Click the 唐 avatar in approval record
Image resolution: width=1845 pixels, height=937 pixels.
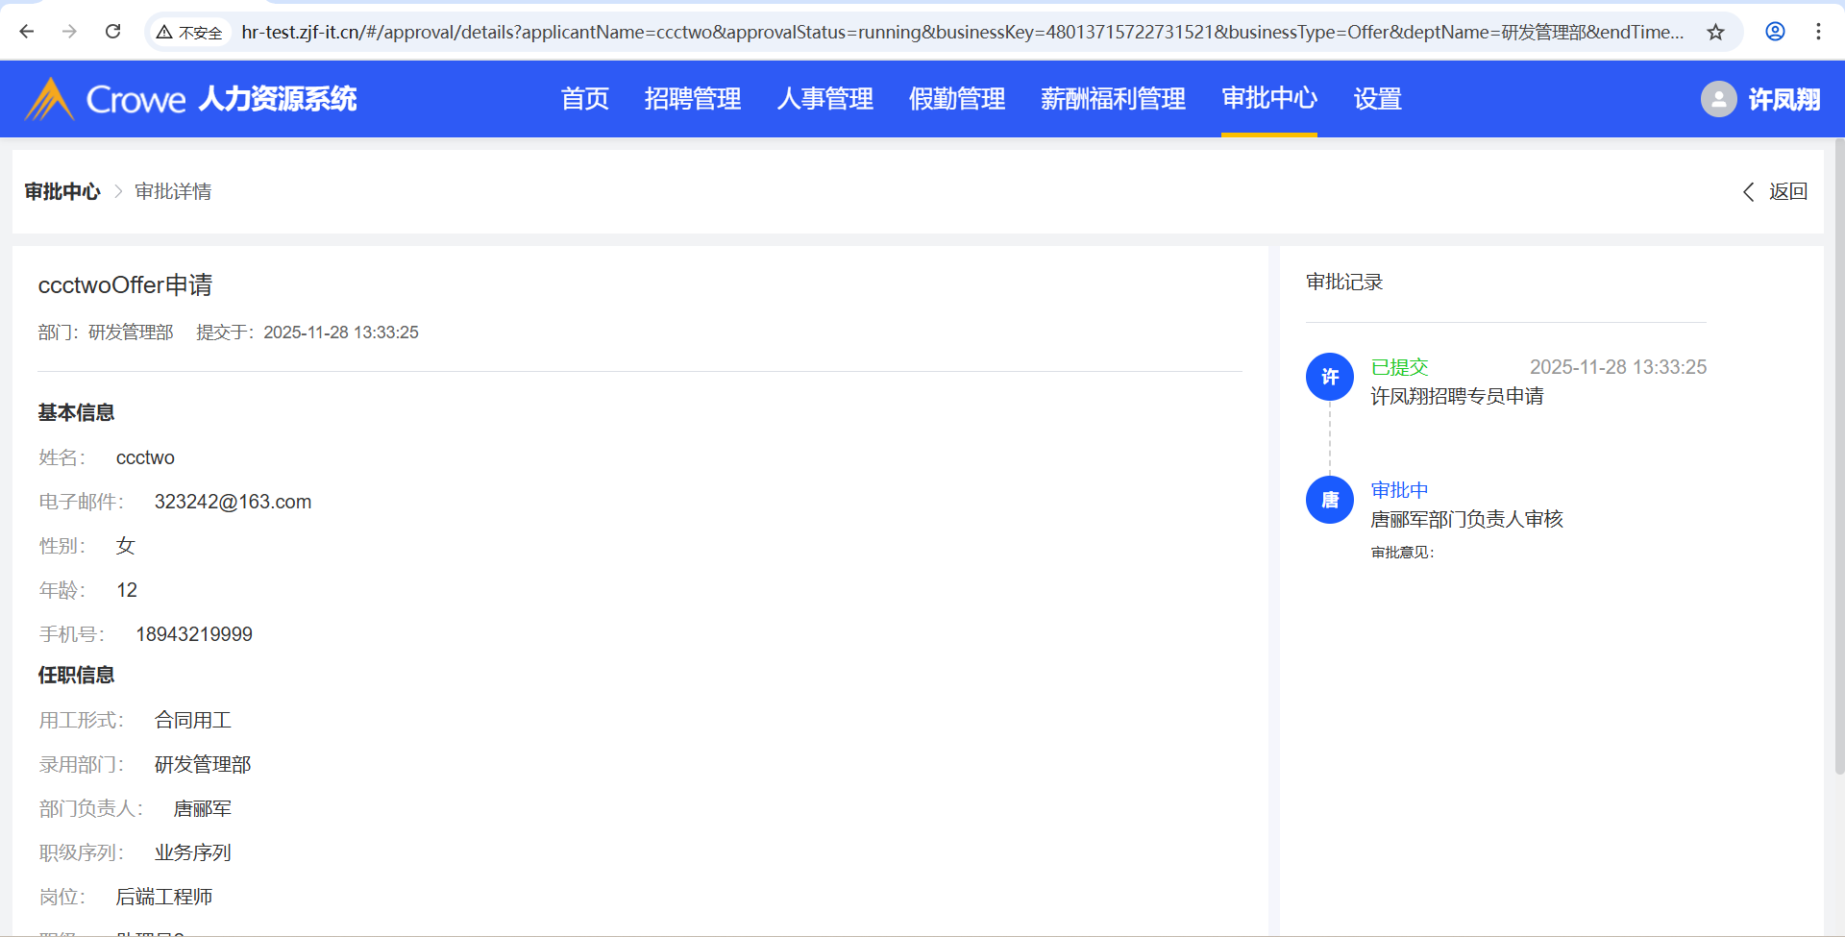(1330, 500)
